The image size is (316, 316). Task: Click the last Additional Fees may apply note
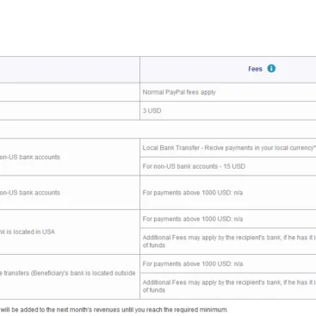tap(228, 286)
